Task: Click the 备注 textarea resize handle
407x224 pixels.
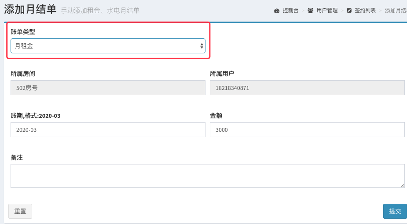Action: tap(402, 185)
